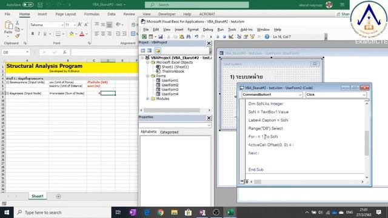388x218 pixels.
Task: Toggle Procedure View at code window bottom
Action: coord(242,182)
